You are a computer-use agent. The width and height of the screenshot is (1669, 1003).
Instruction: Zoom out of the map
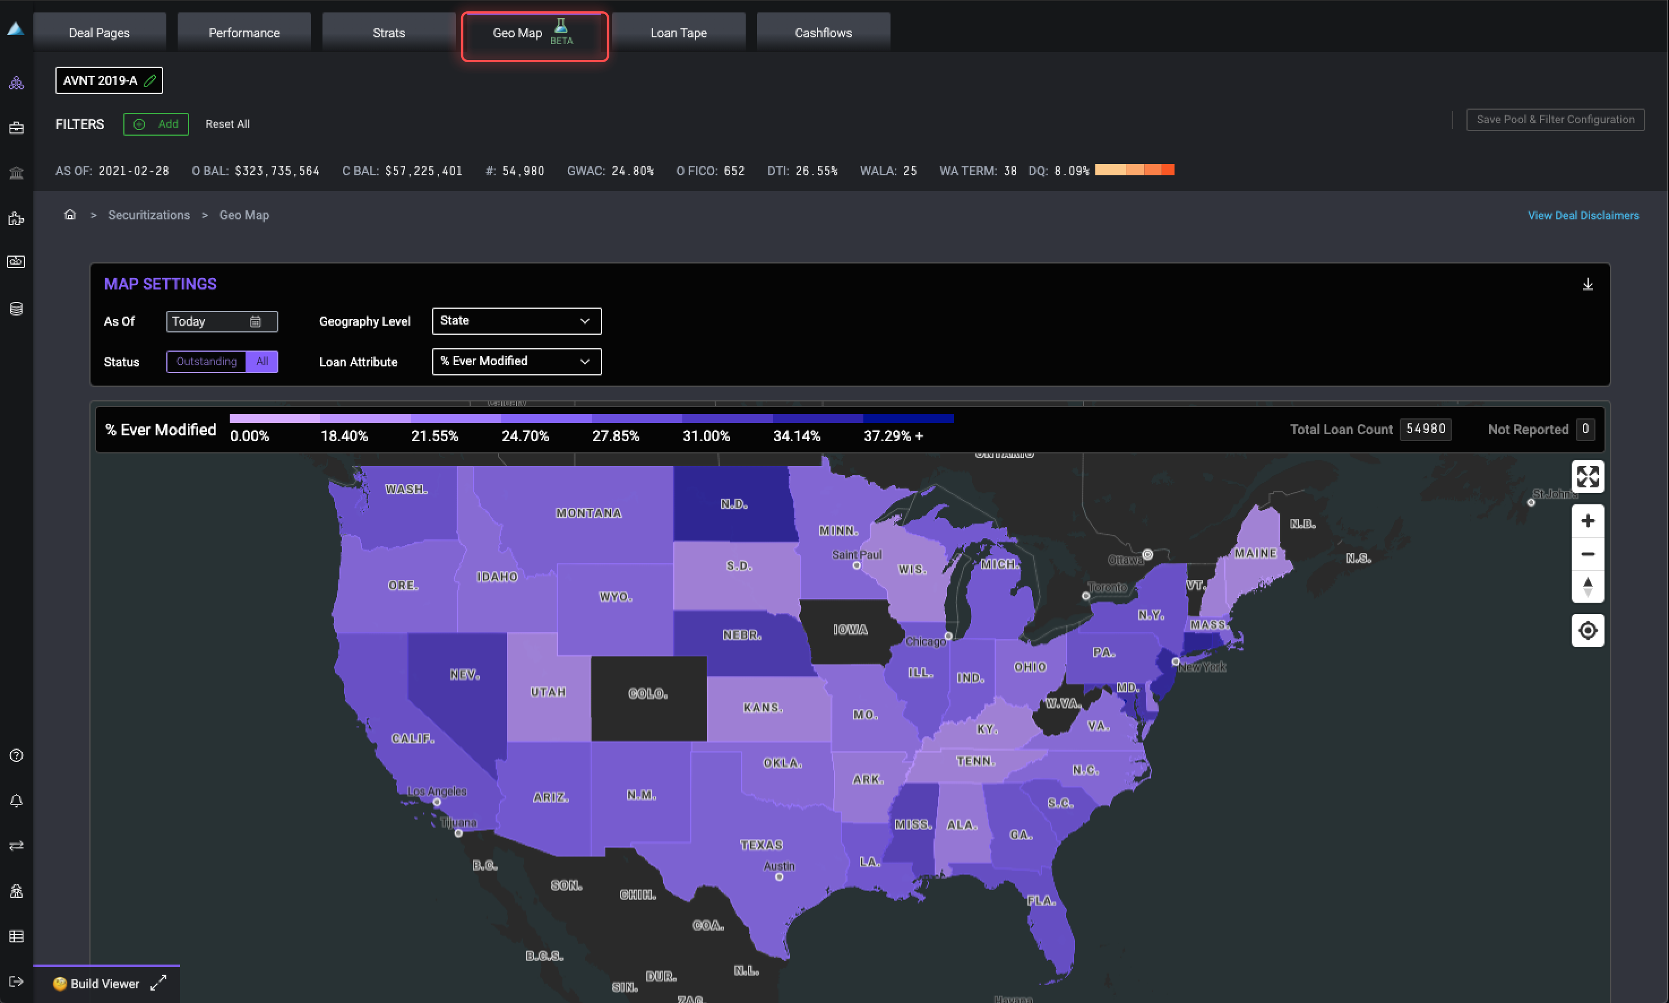(1587, 554)
